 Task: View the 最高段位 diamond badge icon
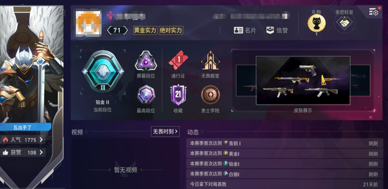click(146, 94)
